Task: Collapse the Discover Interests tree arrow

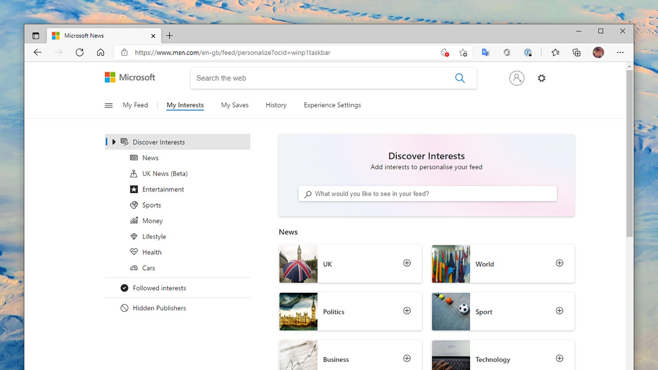Action: point(114,142)
